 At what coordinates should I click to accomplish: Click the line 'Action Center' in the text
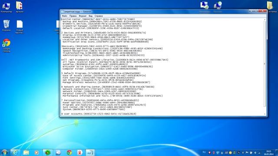click(98, 19)
